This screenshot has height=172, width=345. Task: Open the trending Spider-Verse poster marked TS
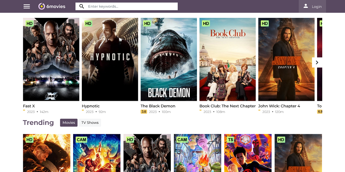coord(248,153)
